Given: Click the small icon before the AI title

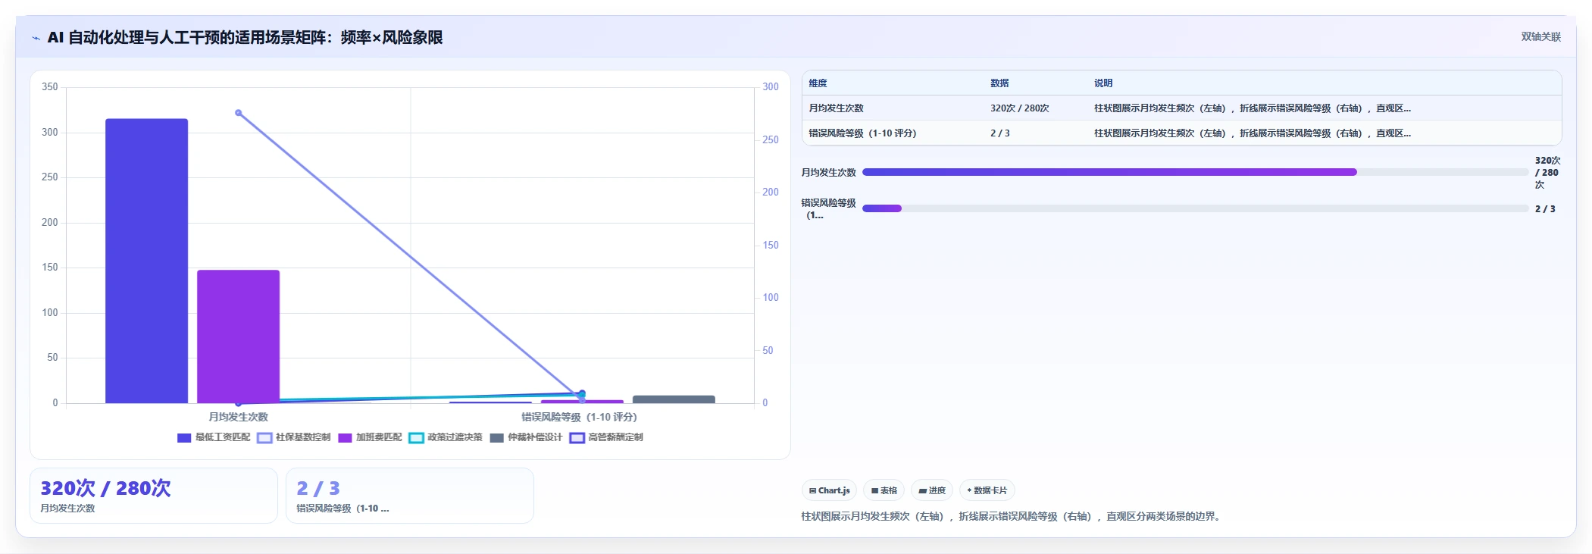Looking at the screenshot, I should coord(36,38).
